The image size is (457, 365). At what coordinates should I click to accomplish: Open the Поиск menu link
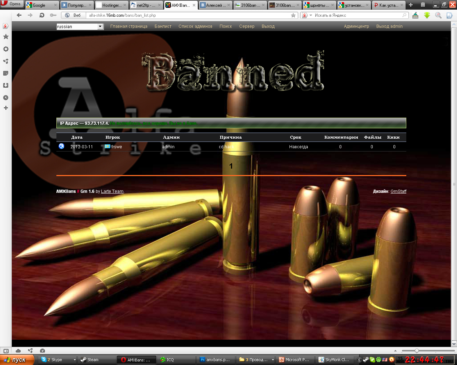(226, 26)
